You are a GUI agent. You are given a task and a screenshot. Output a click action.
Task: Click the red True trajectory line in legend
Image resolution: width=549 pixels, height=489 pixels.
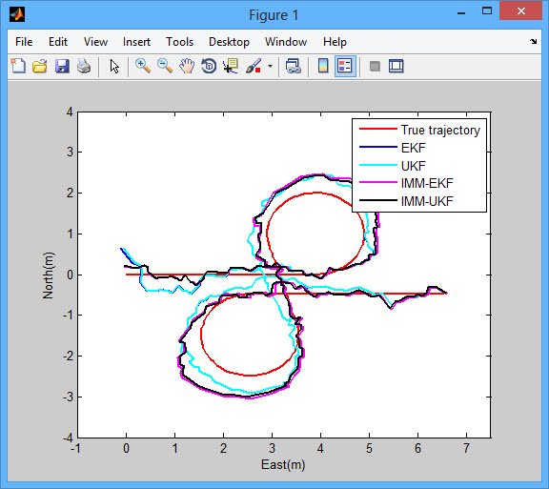click(x=378, y=129)
